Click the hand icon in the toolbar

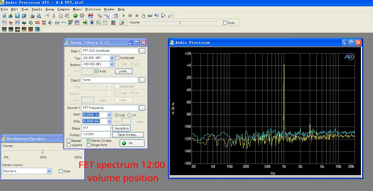(143, 16)
